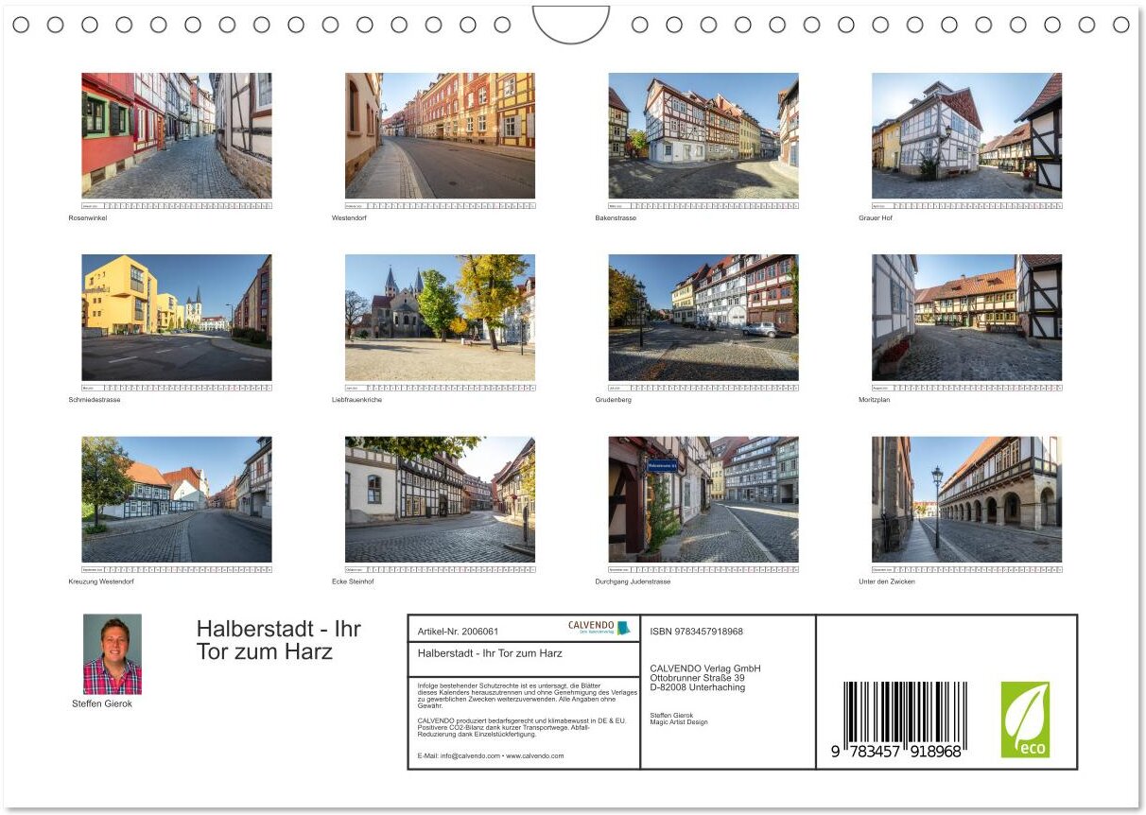The height and width of the screenshot is (815, 1146).
Task: Click Steffen Gierok's portrait photo
Action: [113, 654]
